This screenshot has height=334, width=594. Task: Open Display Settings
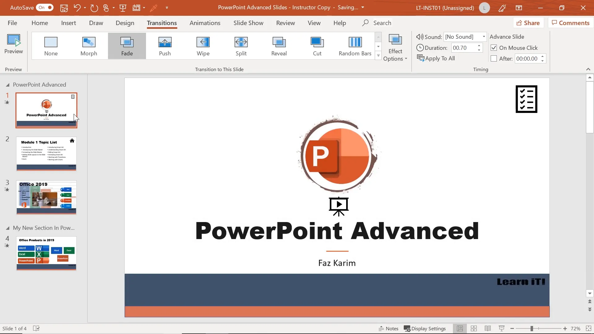pos(425,328)
